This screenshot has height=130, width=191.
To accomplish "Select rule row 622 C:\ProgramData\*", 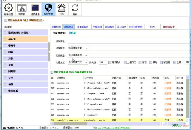I will click(x=118, y=104).
